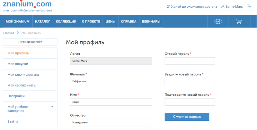
Task: Open the shopping cart icon
Action: 238,22
